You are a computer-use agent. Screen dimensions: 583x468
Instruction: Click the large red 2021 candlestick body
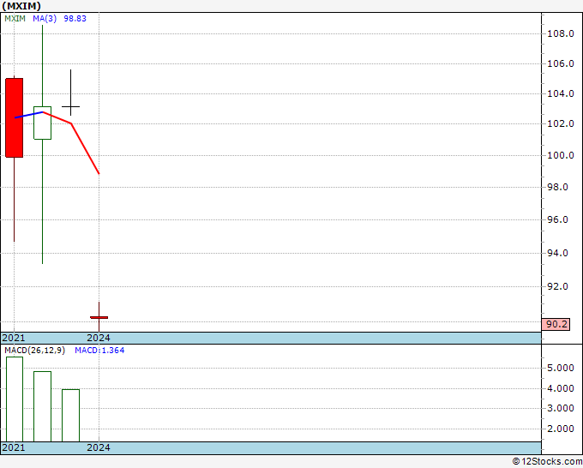pyautogui.click(x=14, y=117)
